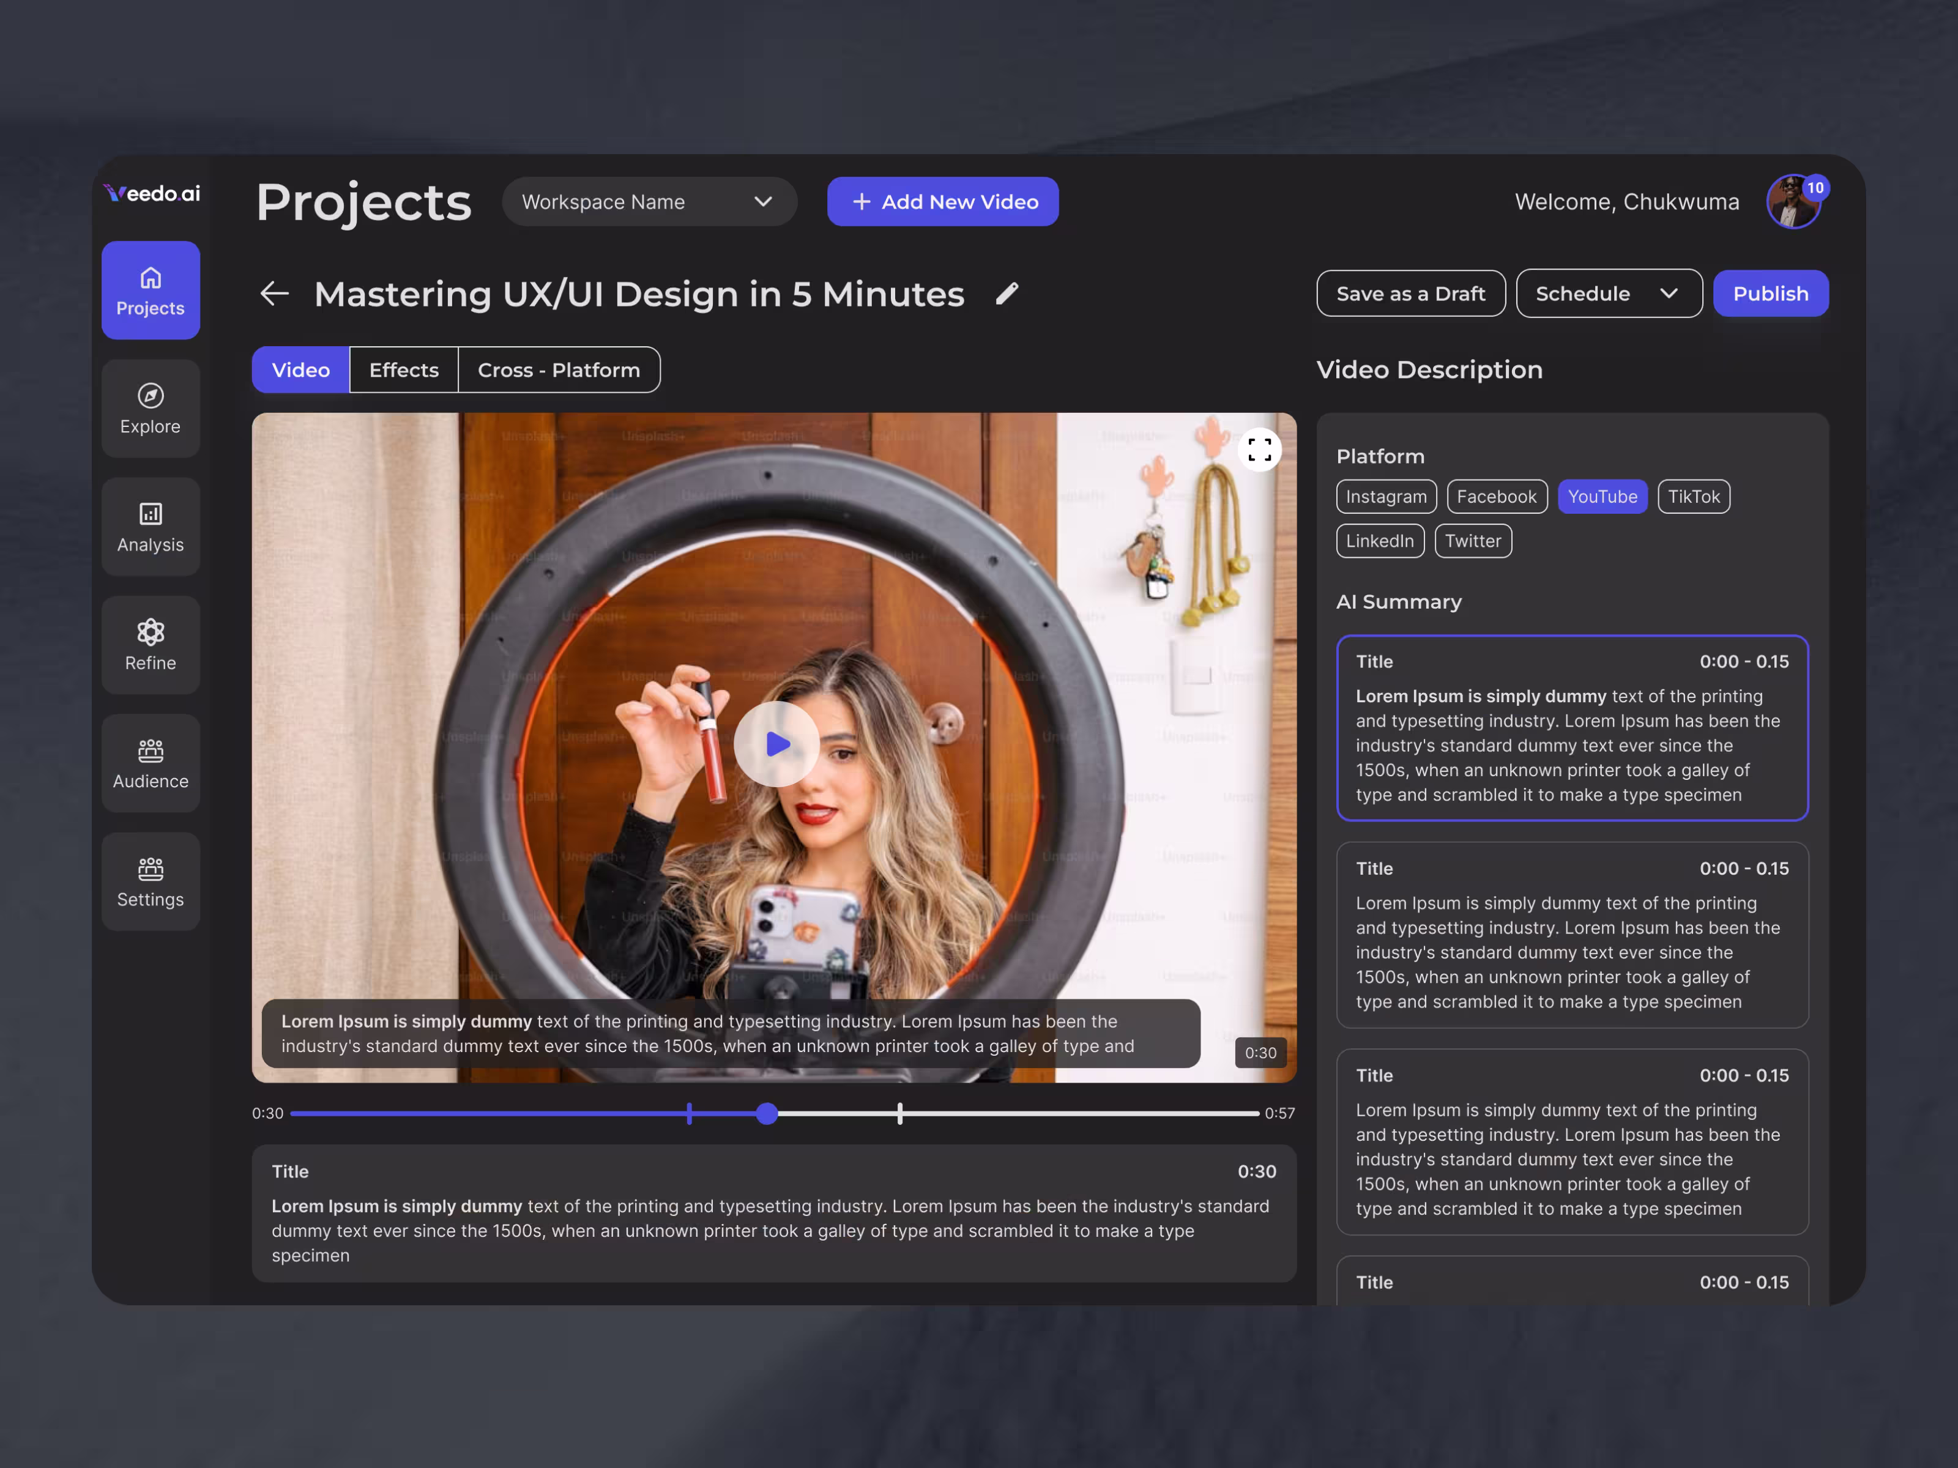Expand the Schedule dropdown
This screenshot has width=1958, height=1468.
1607,294
